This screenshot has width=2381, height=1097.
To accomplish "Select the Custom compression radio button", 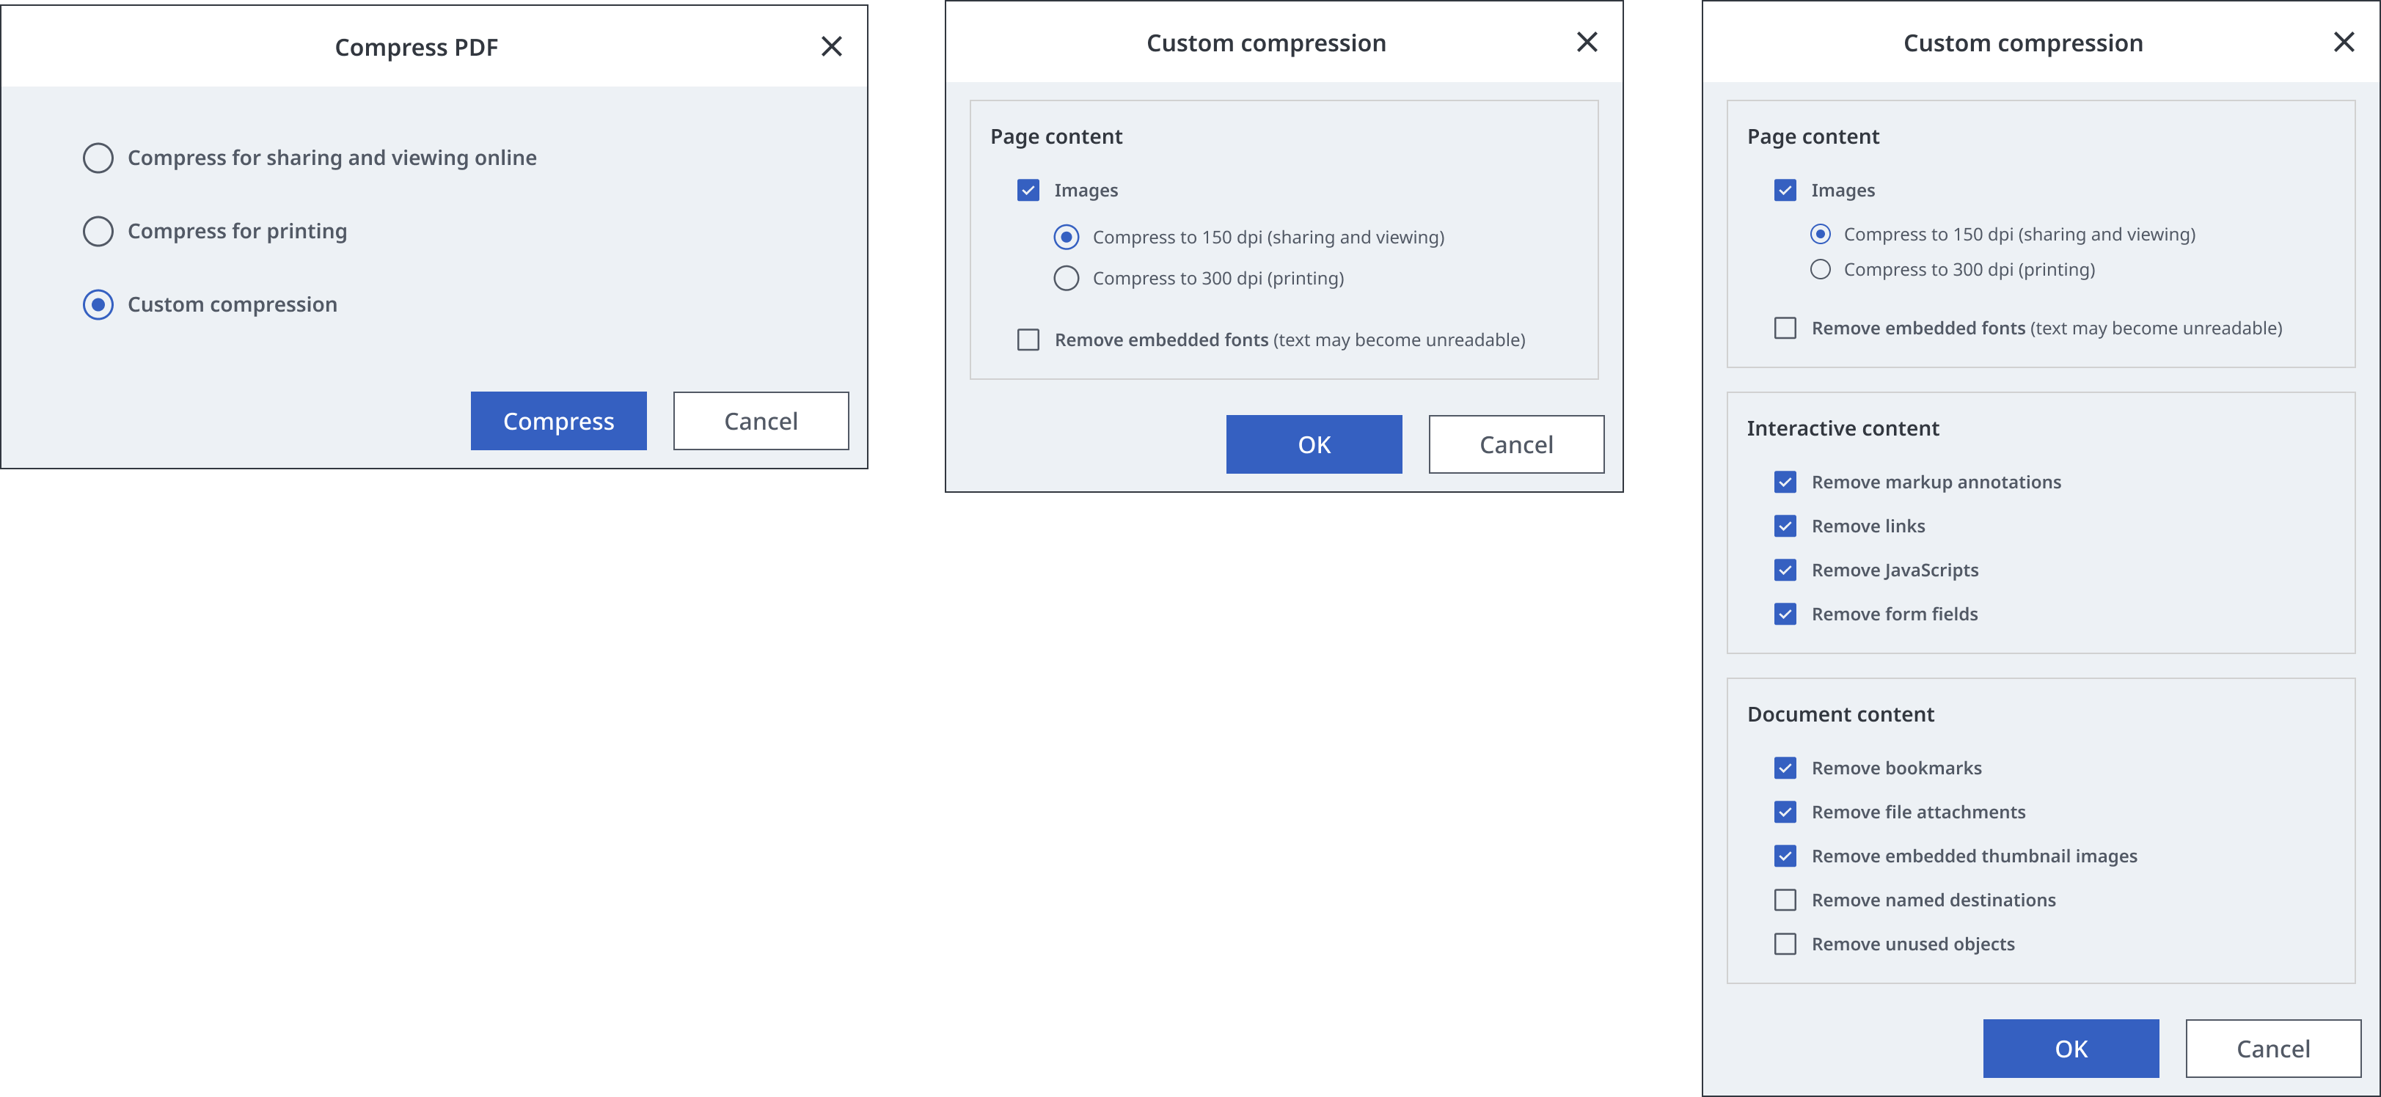I will (x=99, y=304).
